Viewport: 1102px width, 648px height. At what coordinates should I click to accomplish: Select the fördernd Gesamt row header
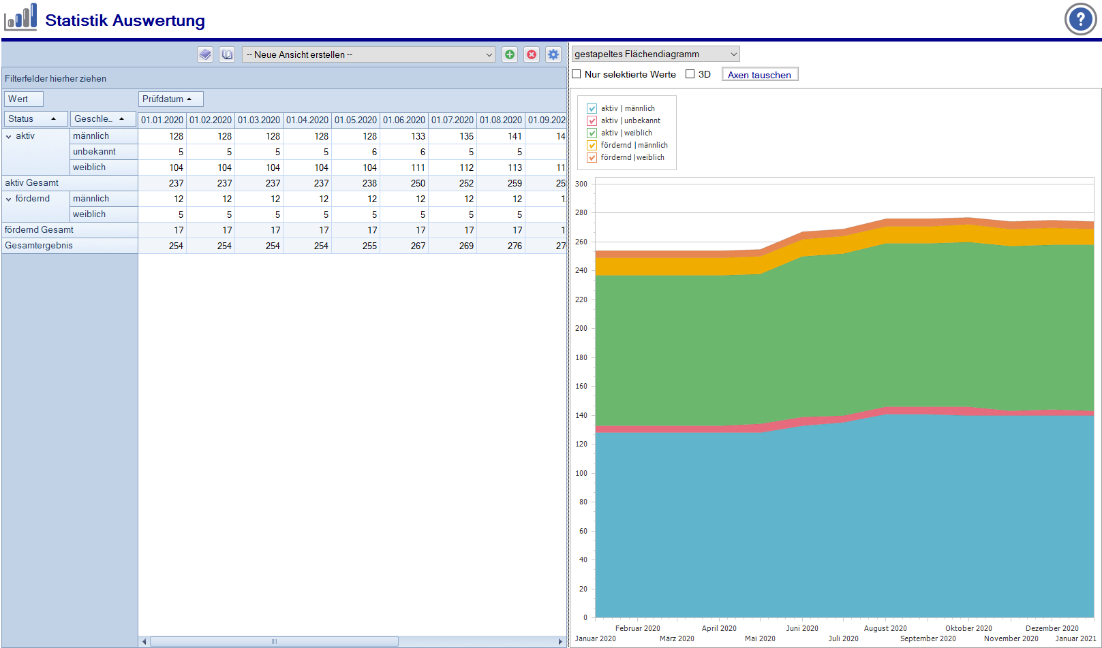pos(70,230)
